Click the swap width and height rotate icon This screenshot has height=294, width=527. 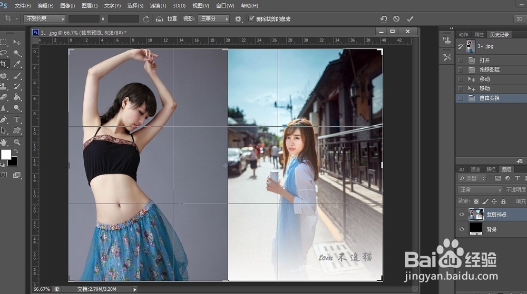(146, 19)
